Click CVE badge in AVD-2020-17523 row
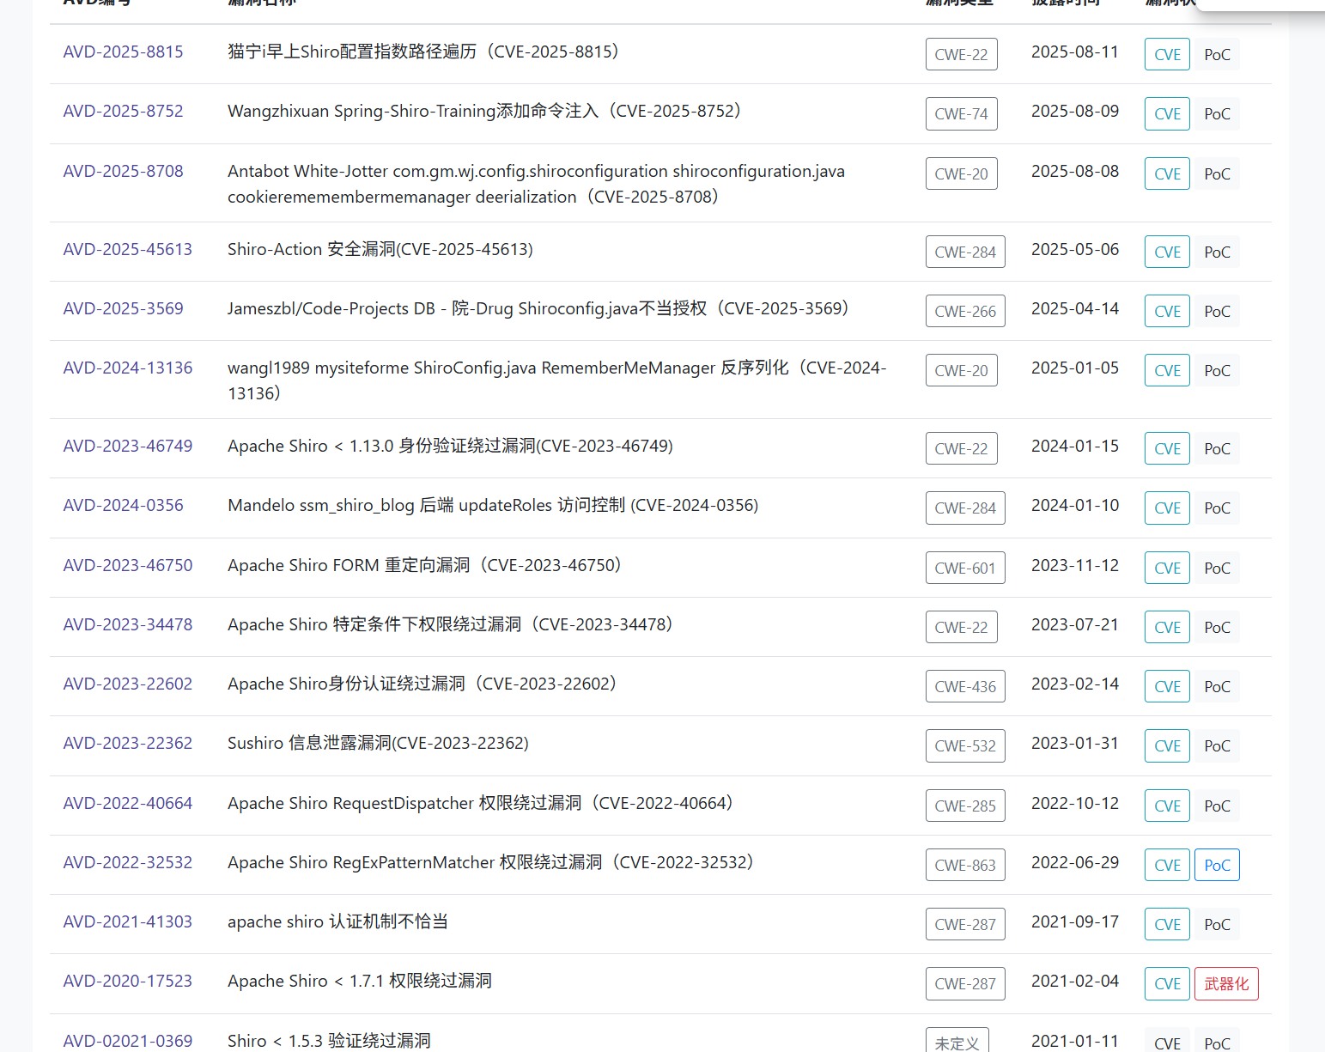 [1167, 983]
